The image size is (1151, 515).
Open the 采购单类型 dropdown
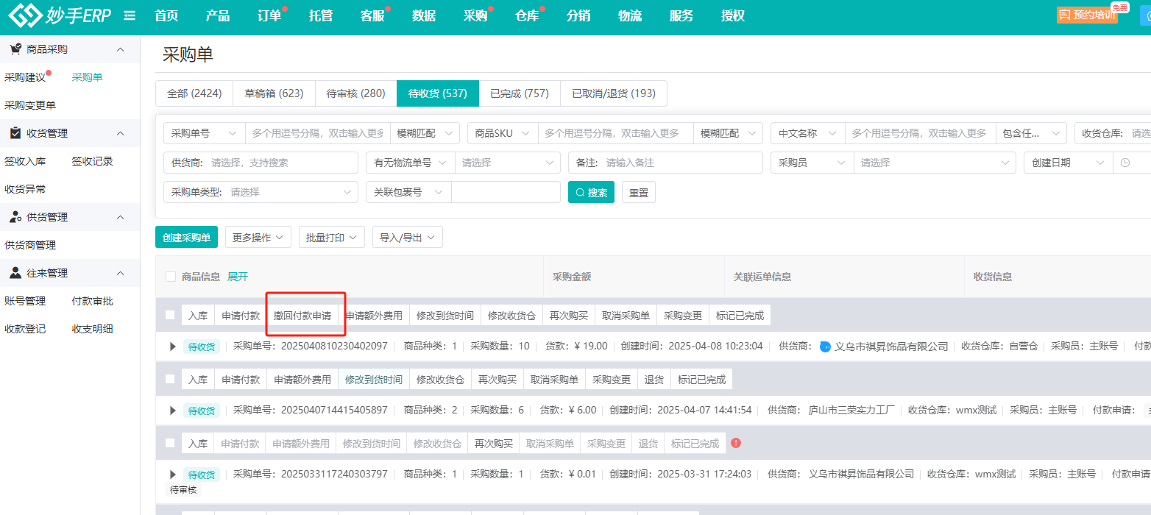pyautogui.click(x=261, y=192)
